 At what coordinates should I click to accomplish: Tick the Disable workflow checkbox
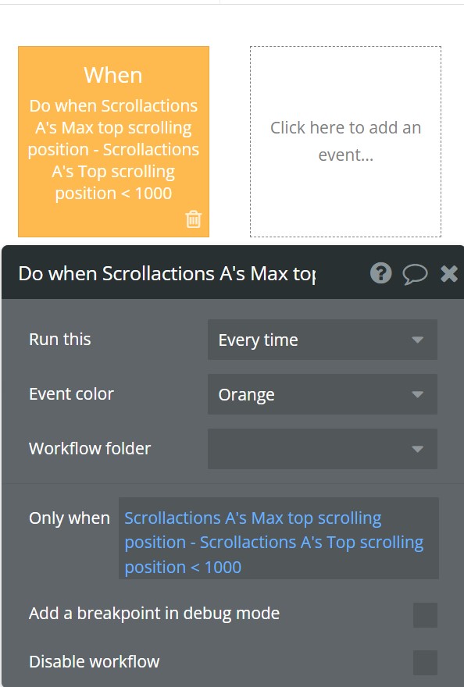[425, 663]
